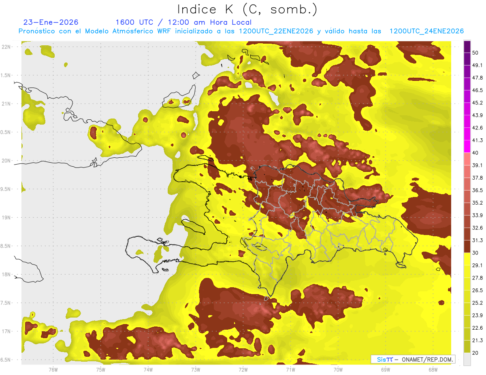Click the latitude label '17N'
Screen dimensions: 486x375
click(6, 331)
